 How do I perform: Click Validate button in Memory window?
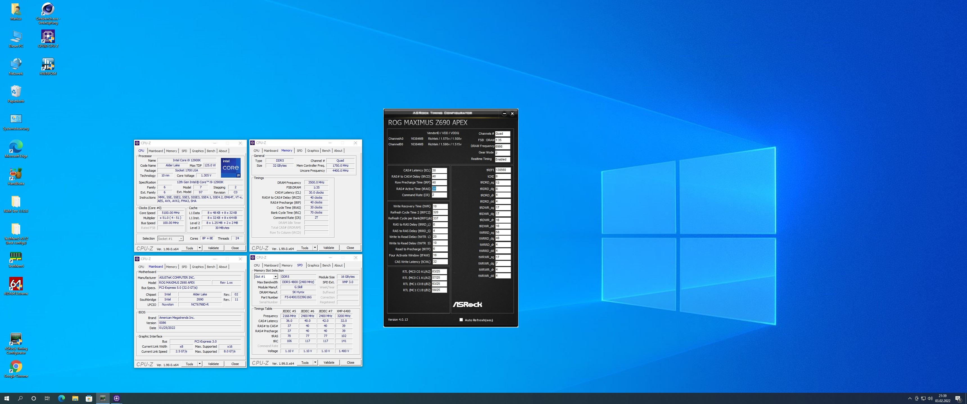[328, 248]
